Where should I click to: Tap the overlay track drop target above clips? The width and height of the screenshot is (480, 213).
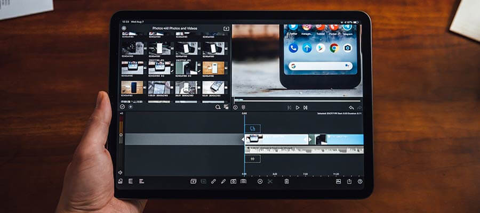[x=253, y=129]
